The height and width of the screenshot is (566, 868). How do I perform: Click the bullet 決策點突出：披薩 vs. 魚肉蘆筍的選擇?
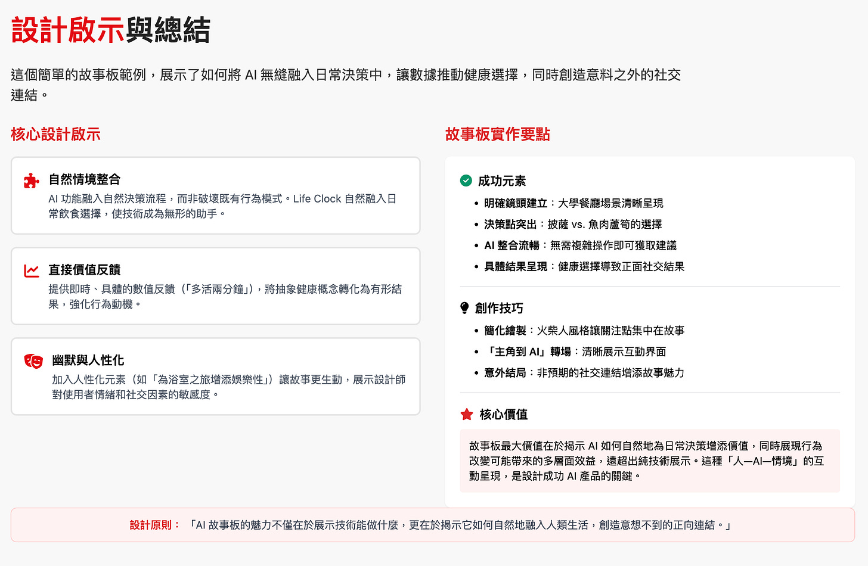573,225
